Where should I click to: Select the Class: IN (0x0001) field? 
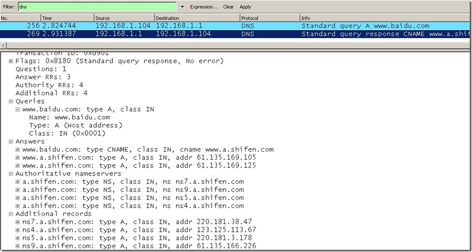[67, 133]
